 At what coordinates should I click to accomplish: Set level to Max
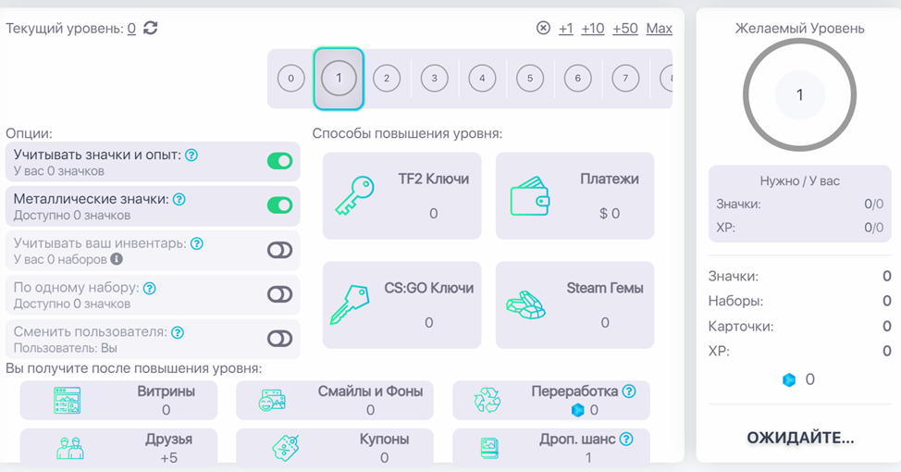click(659, 29)
